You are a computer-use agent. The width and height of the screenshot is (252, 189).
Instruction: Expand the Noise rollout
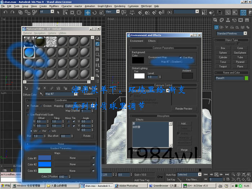point(61,144)
